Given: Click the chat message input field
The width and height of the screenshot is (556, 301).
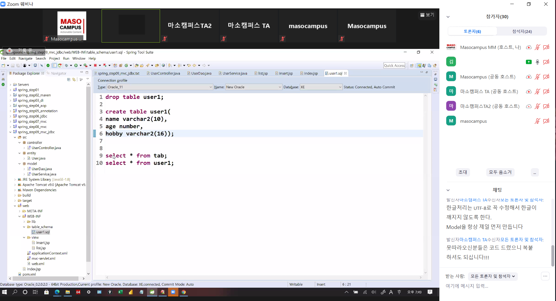Looking at the screenshot, I should [492, 286].
